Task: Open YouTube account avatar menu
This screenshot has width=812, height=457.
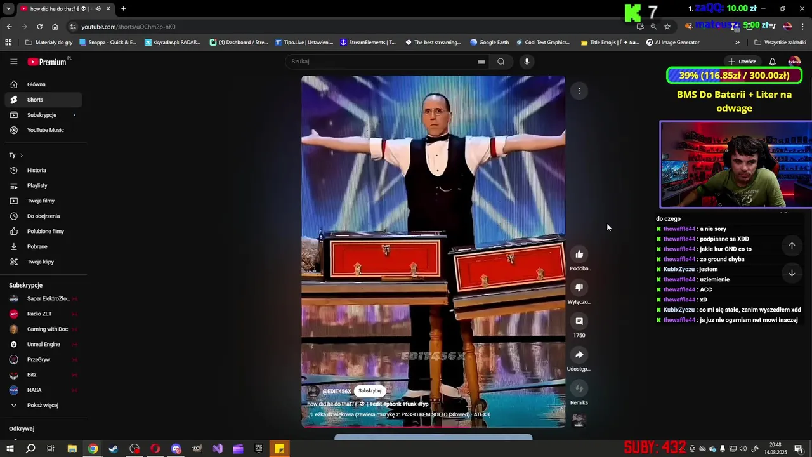Action: pyautogui.click(x=794, y=62)
